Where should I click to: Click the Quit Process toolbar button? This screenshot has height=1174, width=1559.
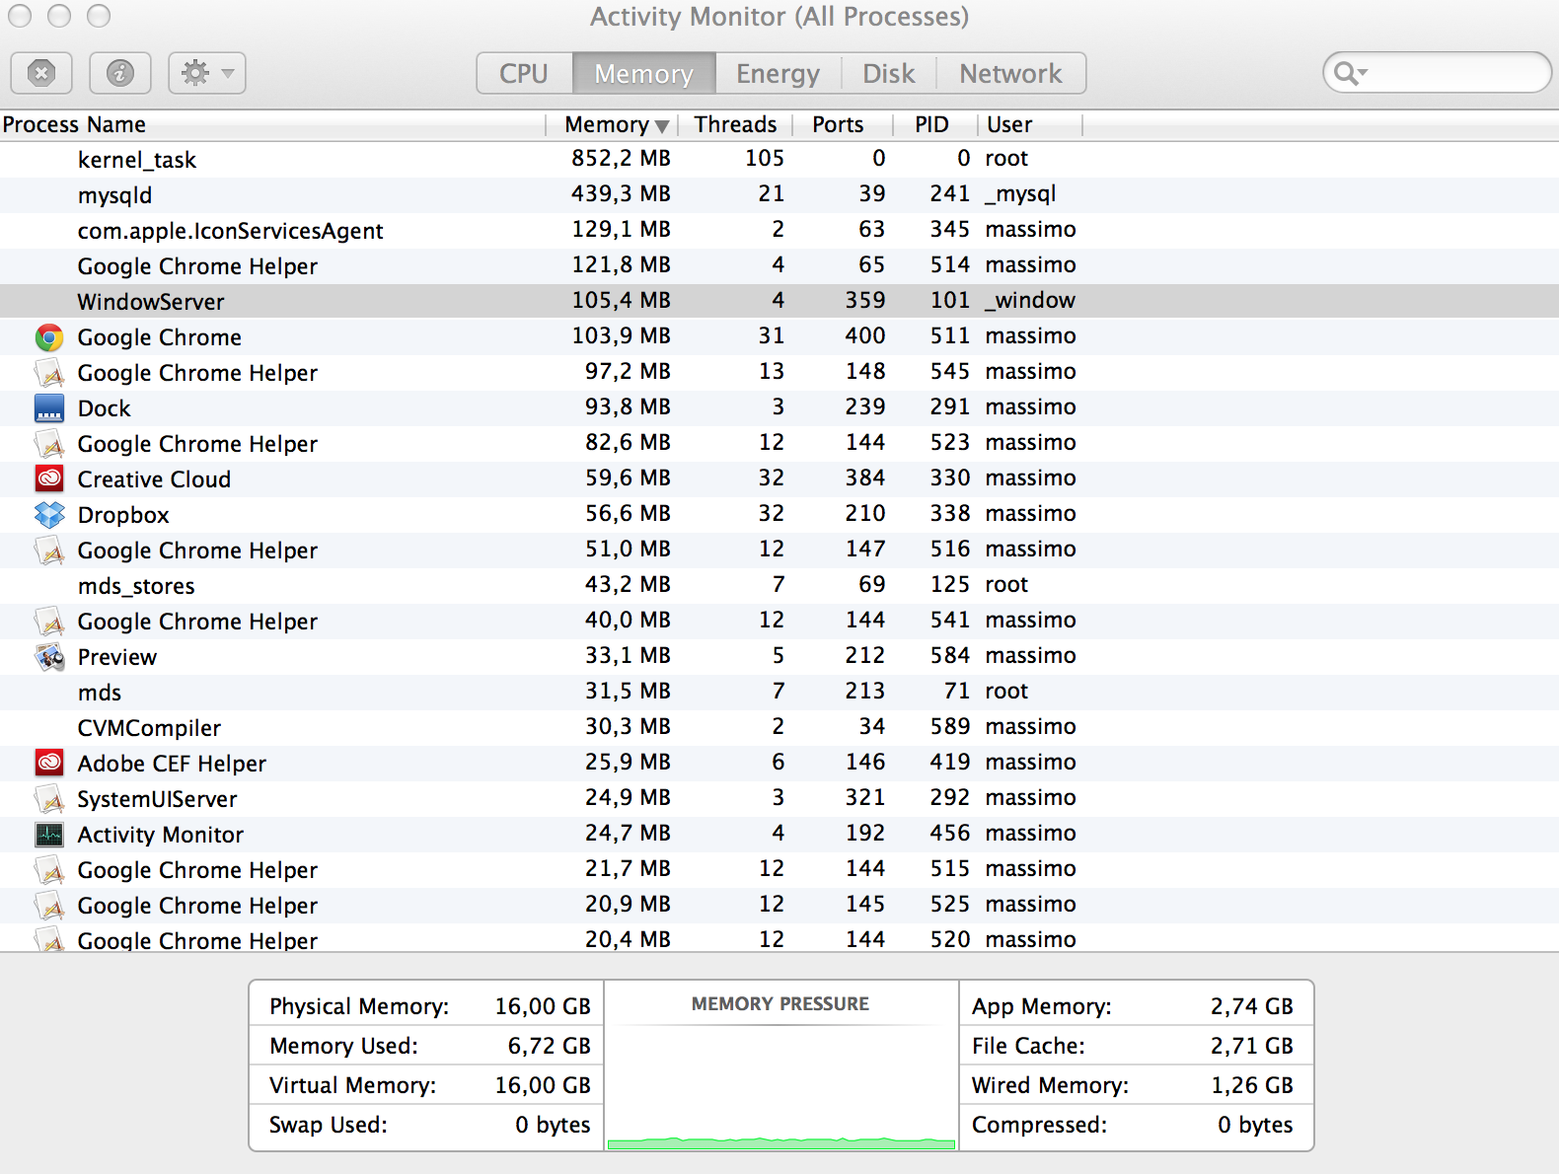(41, 73)
